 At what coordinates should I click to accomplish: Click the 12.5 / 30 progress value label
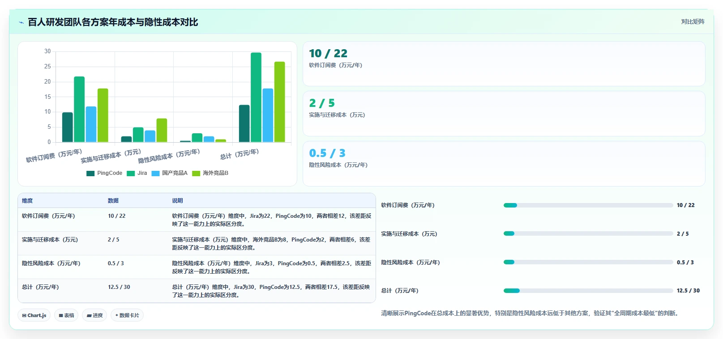pos(688,291)
